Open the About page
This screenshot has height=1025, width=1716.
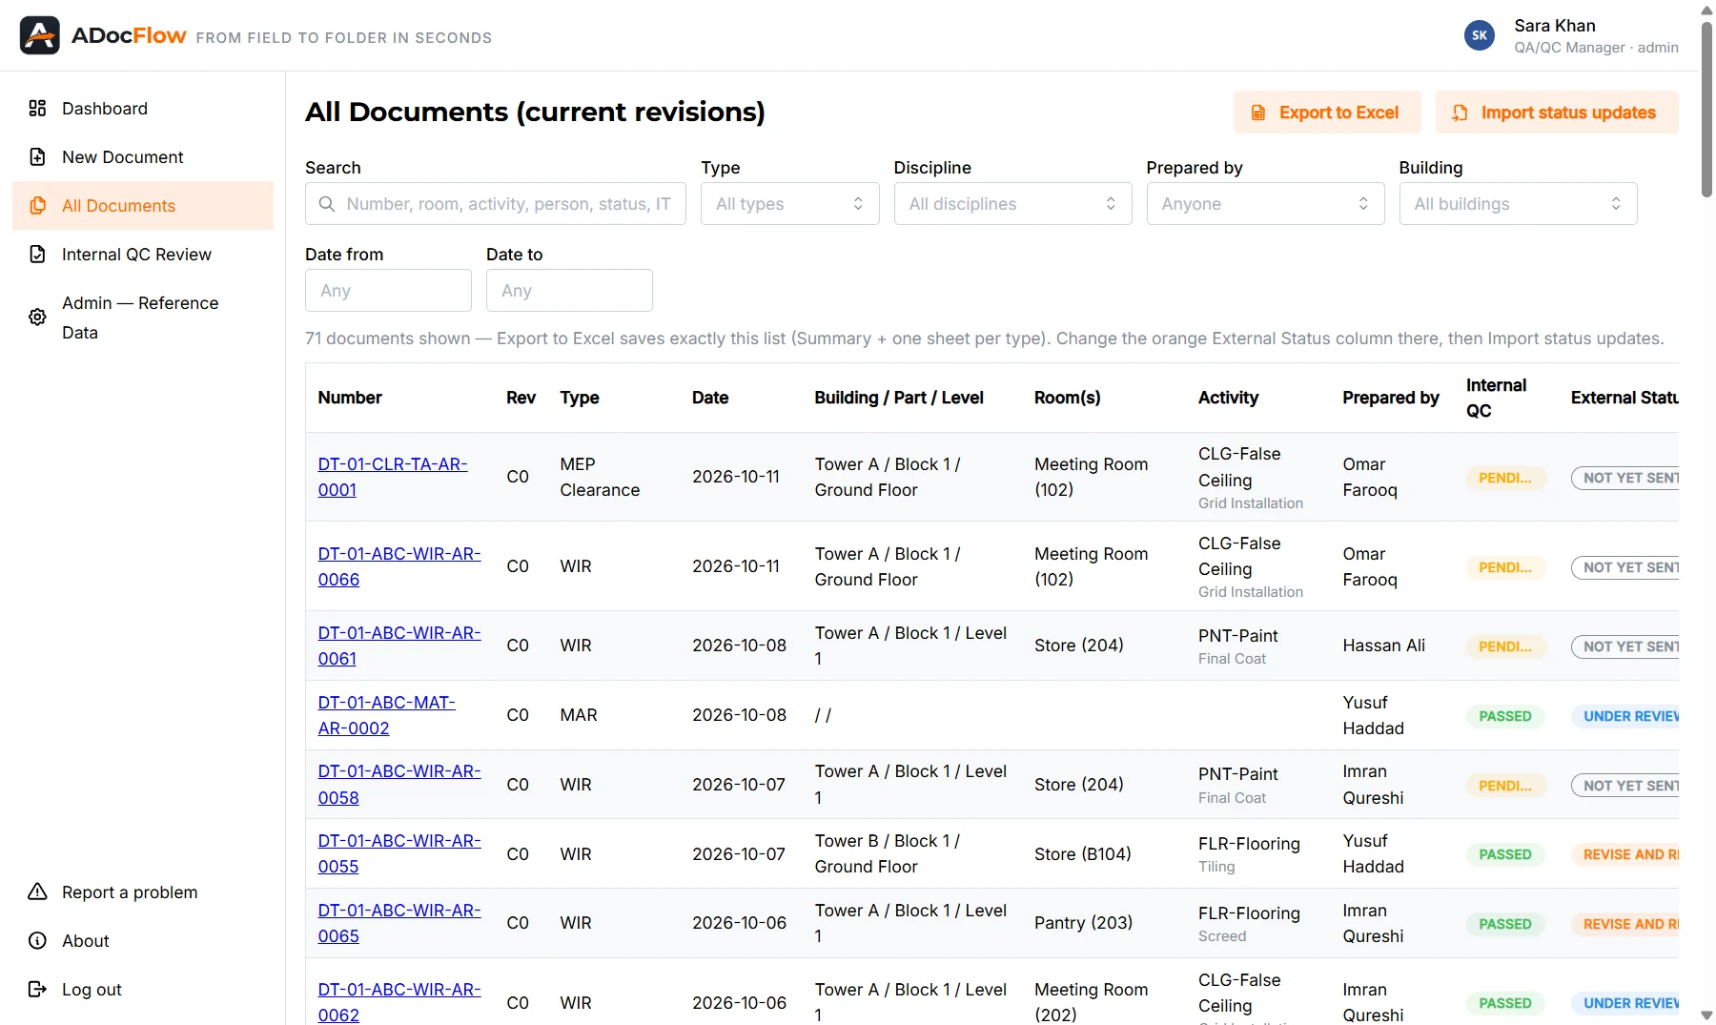[x=143, y=940]
